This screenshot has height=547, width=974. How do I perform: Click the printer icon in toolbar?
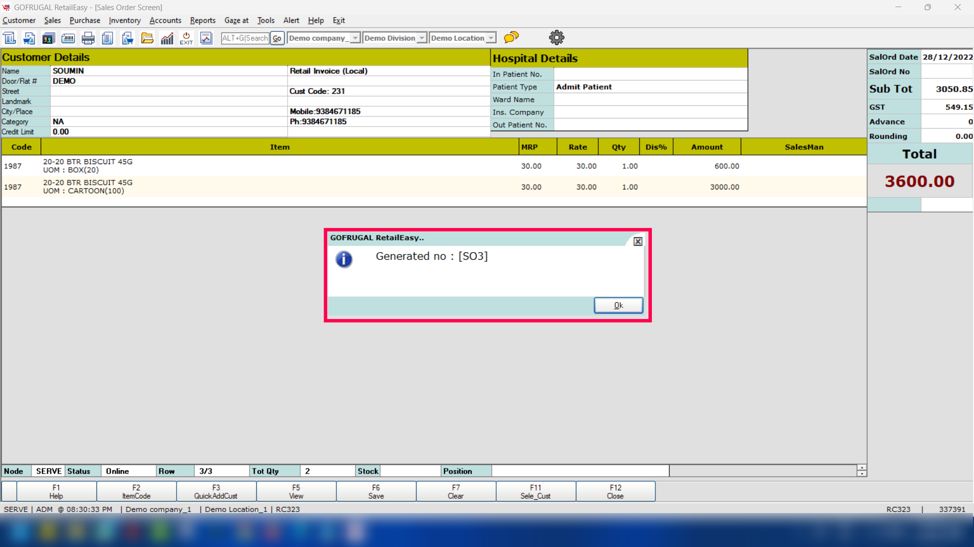(x=88, y=38)
